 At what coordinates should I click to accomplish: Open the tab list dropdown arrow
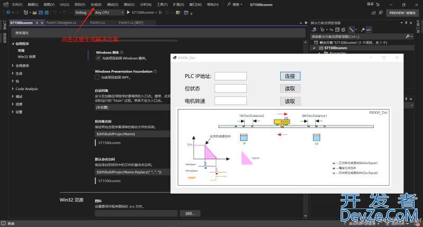point(301,23)
